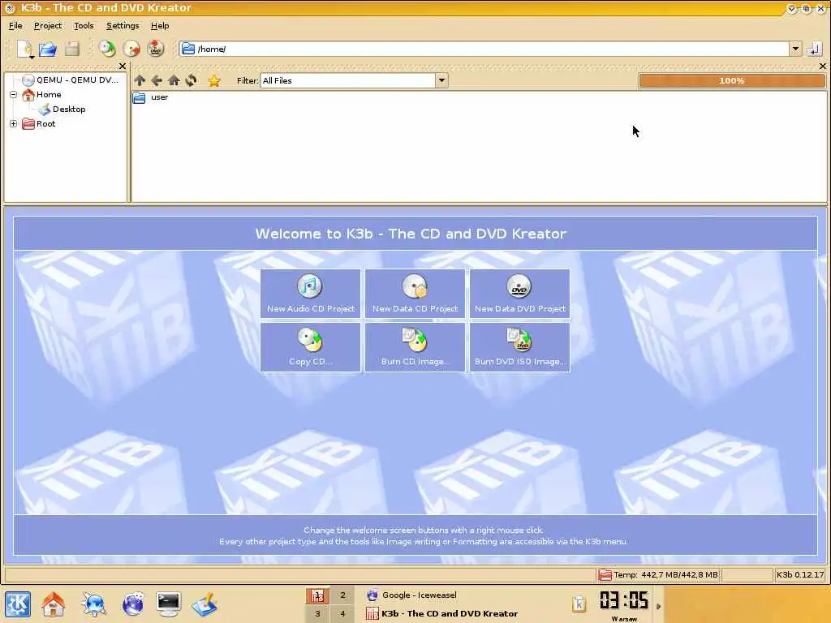Switch to virtual desktop 1 pager

click(317, 595)
